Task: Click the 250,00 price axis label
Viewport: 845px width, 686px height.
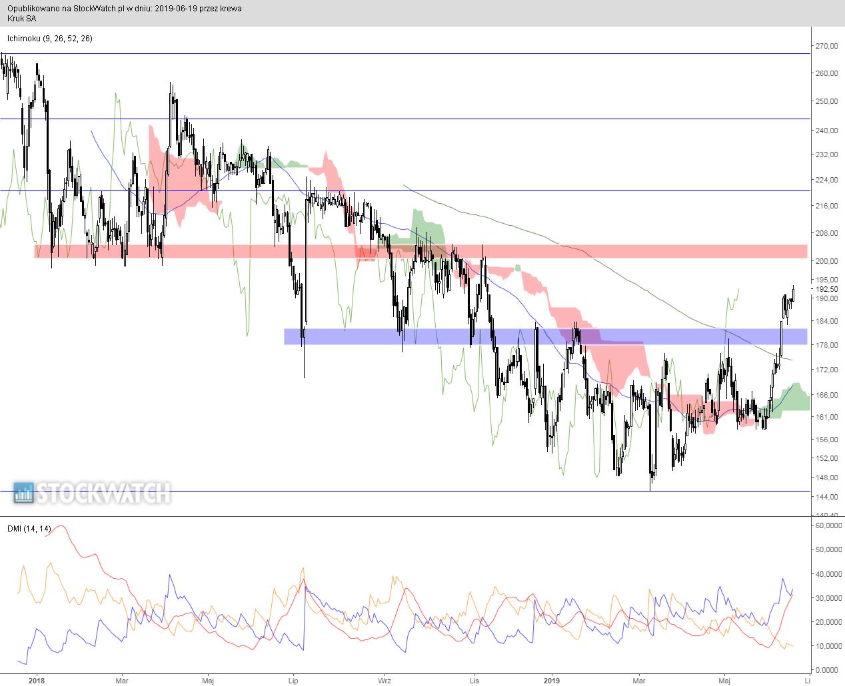Action: click(x=827, y=101)
